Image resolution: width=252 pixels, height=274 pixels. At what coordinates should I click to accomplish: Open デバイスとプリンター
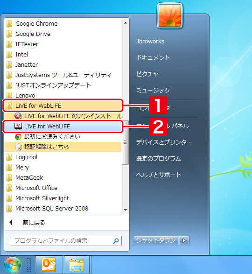click(x=164, y=142)
